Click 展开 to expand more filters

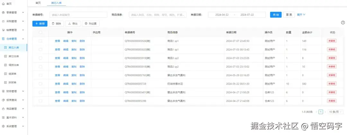tap(301, 15)
